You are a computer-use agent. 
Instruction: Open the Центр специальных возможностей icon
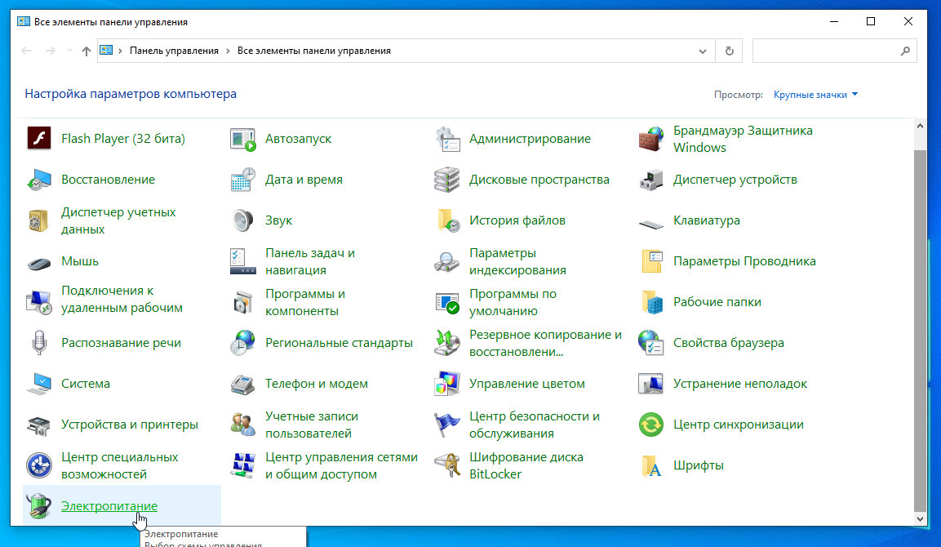(x=39, y=465)
